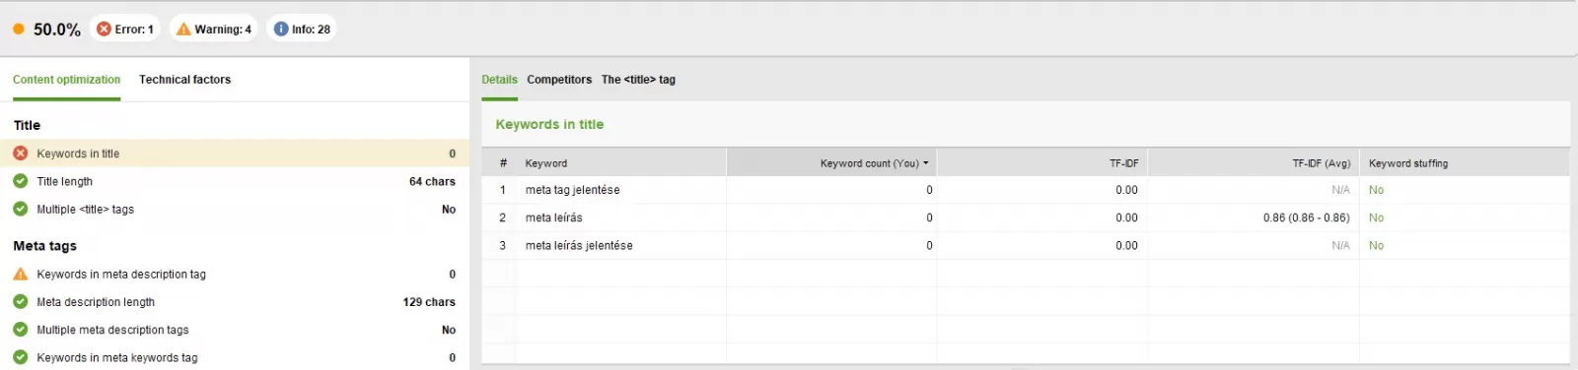
Task: Click green check beside Meta description length
Action: [x=21, y=302]
